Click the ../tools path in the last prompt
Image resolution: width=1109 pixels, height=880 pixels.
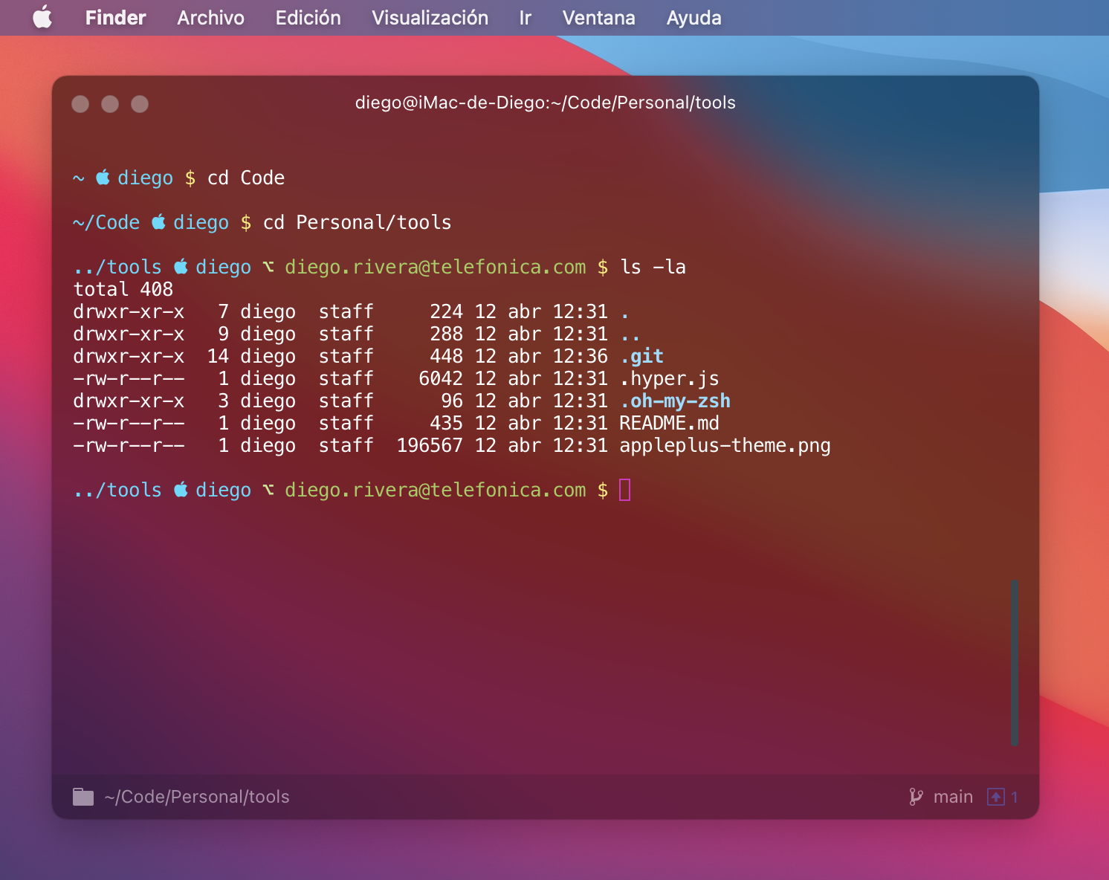(117, 491)
